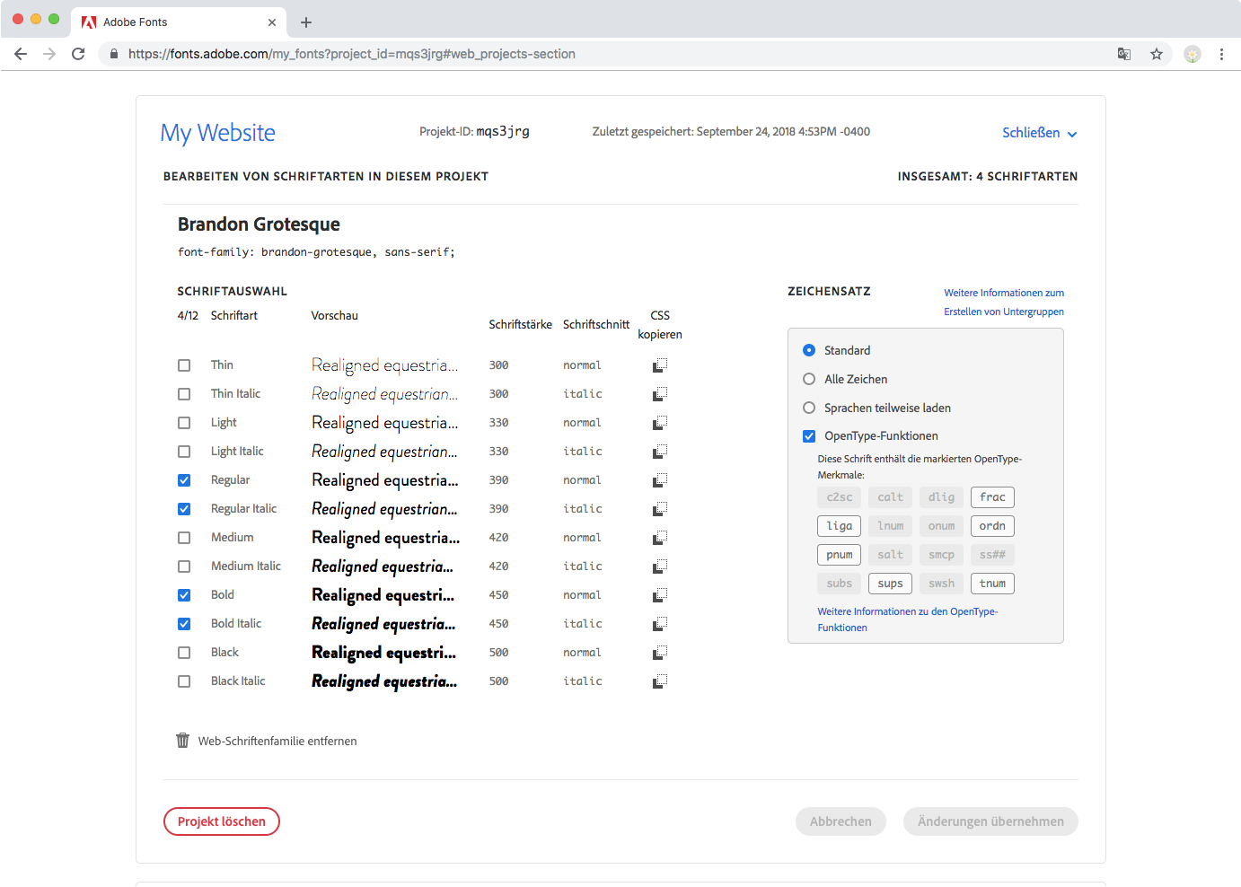
Task: View site security lock information
Action: pos(114,54)
